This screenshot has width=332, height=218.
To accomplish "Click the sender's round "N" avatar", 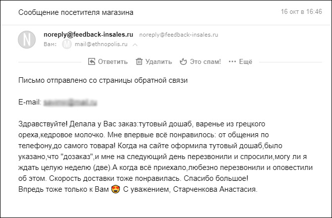I will (27, 39).
